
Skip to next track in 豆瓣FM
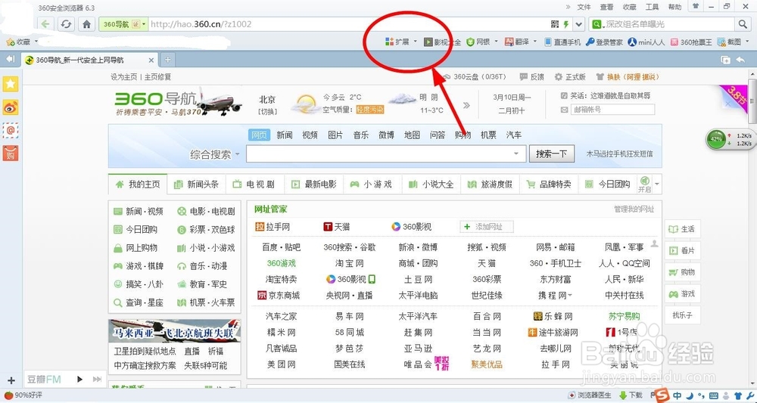click(x=97, y=380)
